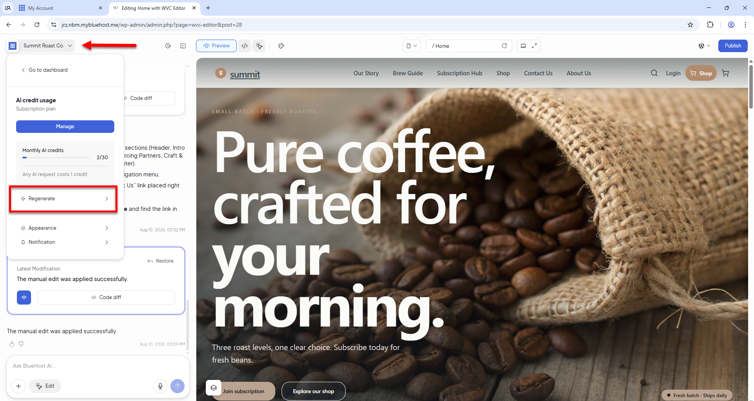Bookmark this page with star icon
This screenshot has height=401, width=754.
tap(690, 25)
